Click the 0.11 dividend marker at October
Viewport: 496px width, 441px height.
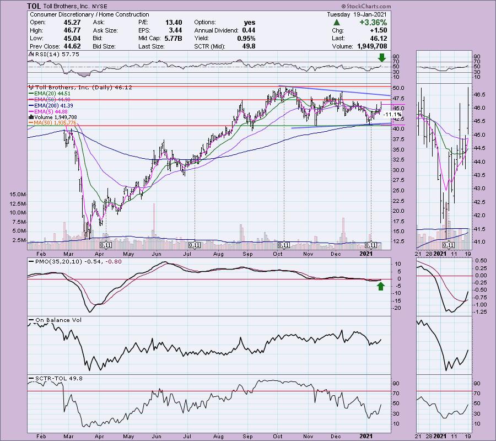pos(284,245)
